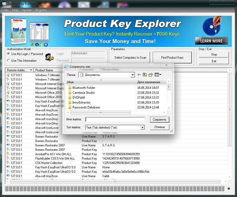Open the InnoExtractor folder icon
Viewport: 237px width, 197px height.
click(x=70, y=103)
